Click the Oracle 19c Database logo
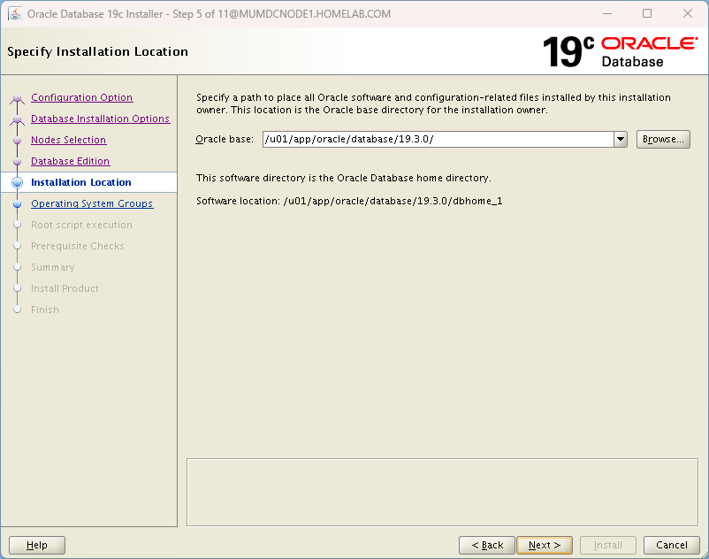This screenshot has height=559, width=709. coord(620,51)
